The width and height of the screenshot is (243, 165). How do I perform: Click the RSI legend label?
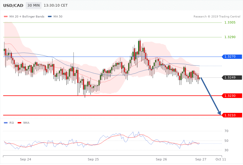[x=12, y=123]
